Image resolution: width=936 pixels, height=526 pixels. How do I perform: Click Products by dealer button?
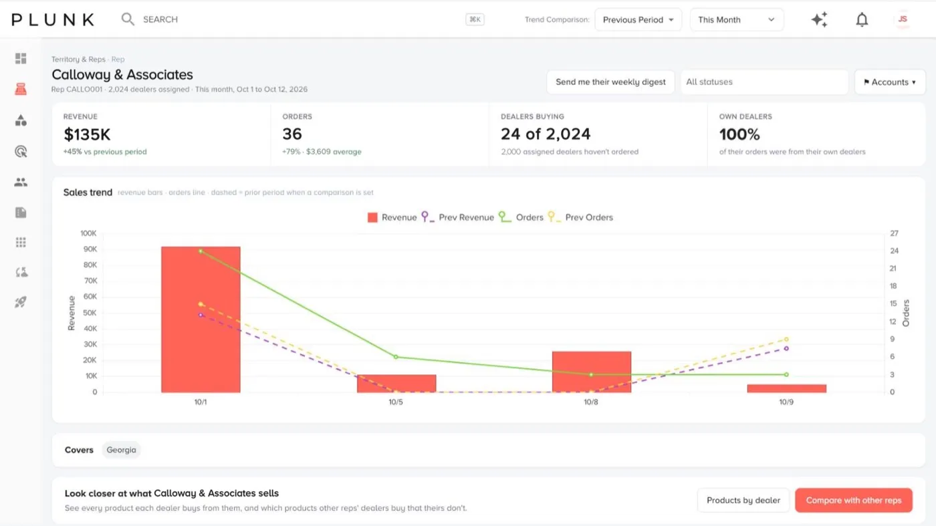[x=743, y=500]
